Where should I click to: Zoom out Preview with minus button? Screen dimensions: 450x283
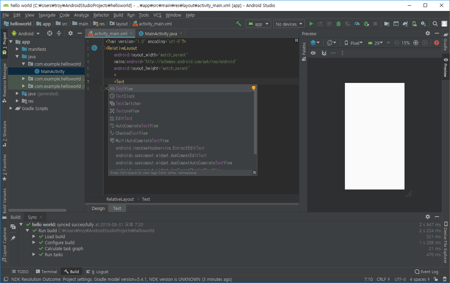coord(397,43)
